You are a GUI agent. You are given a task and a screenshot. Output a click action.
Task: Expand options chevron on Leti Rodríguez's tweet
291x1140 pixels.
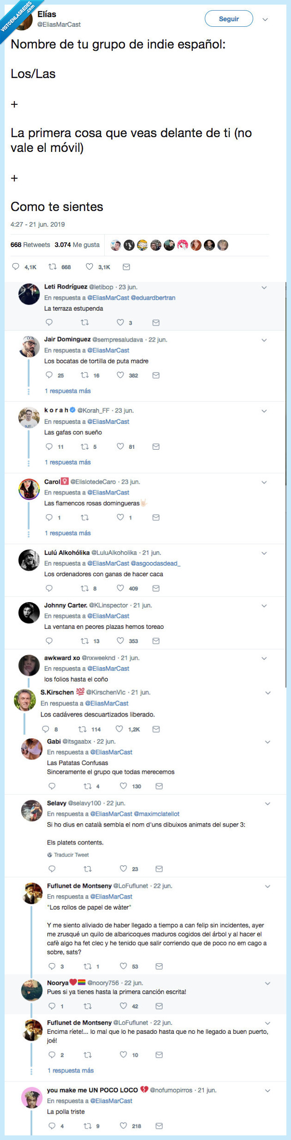(264, 287)
